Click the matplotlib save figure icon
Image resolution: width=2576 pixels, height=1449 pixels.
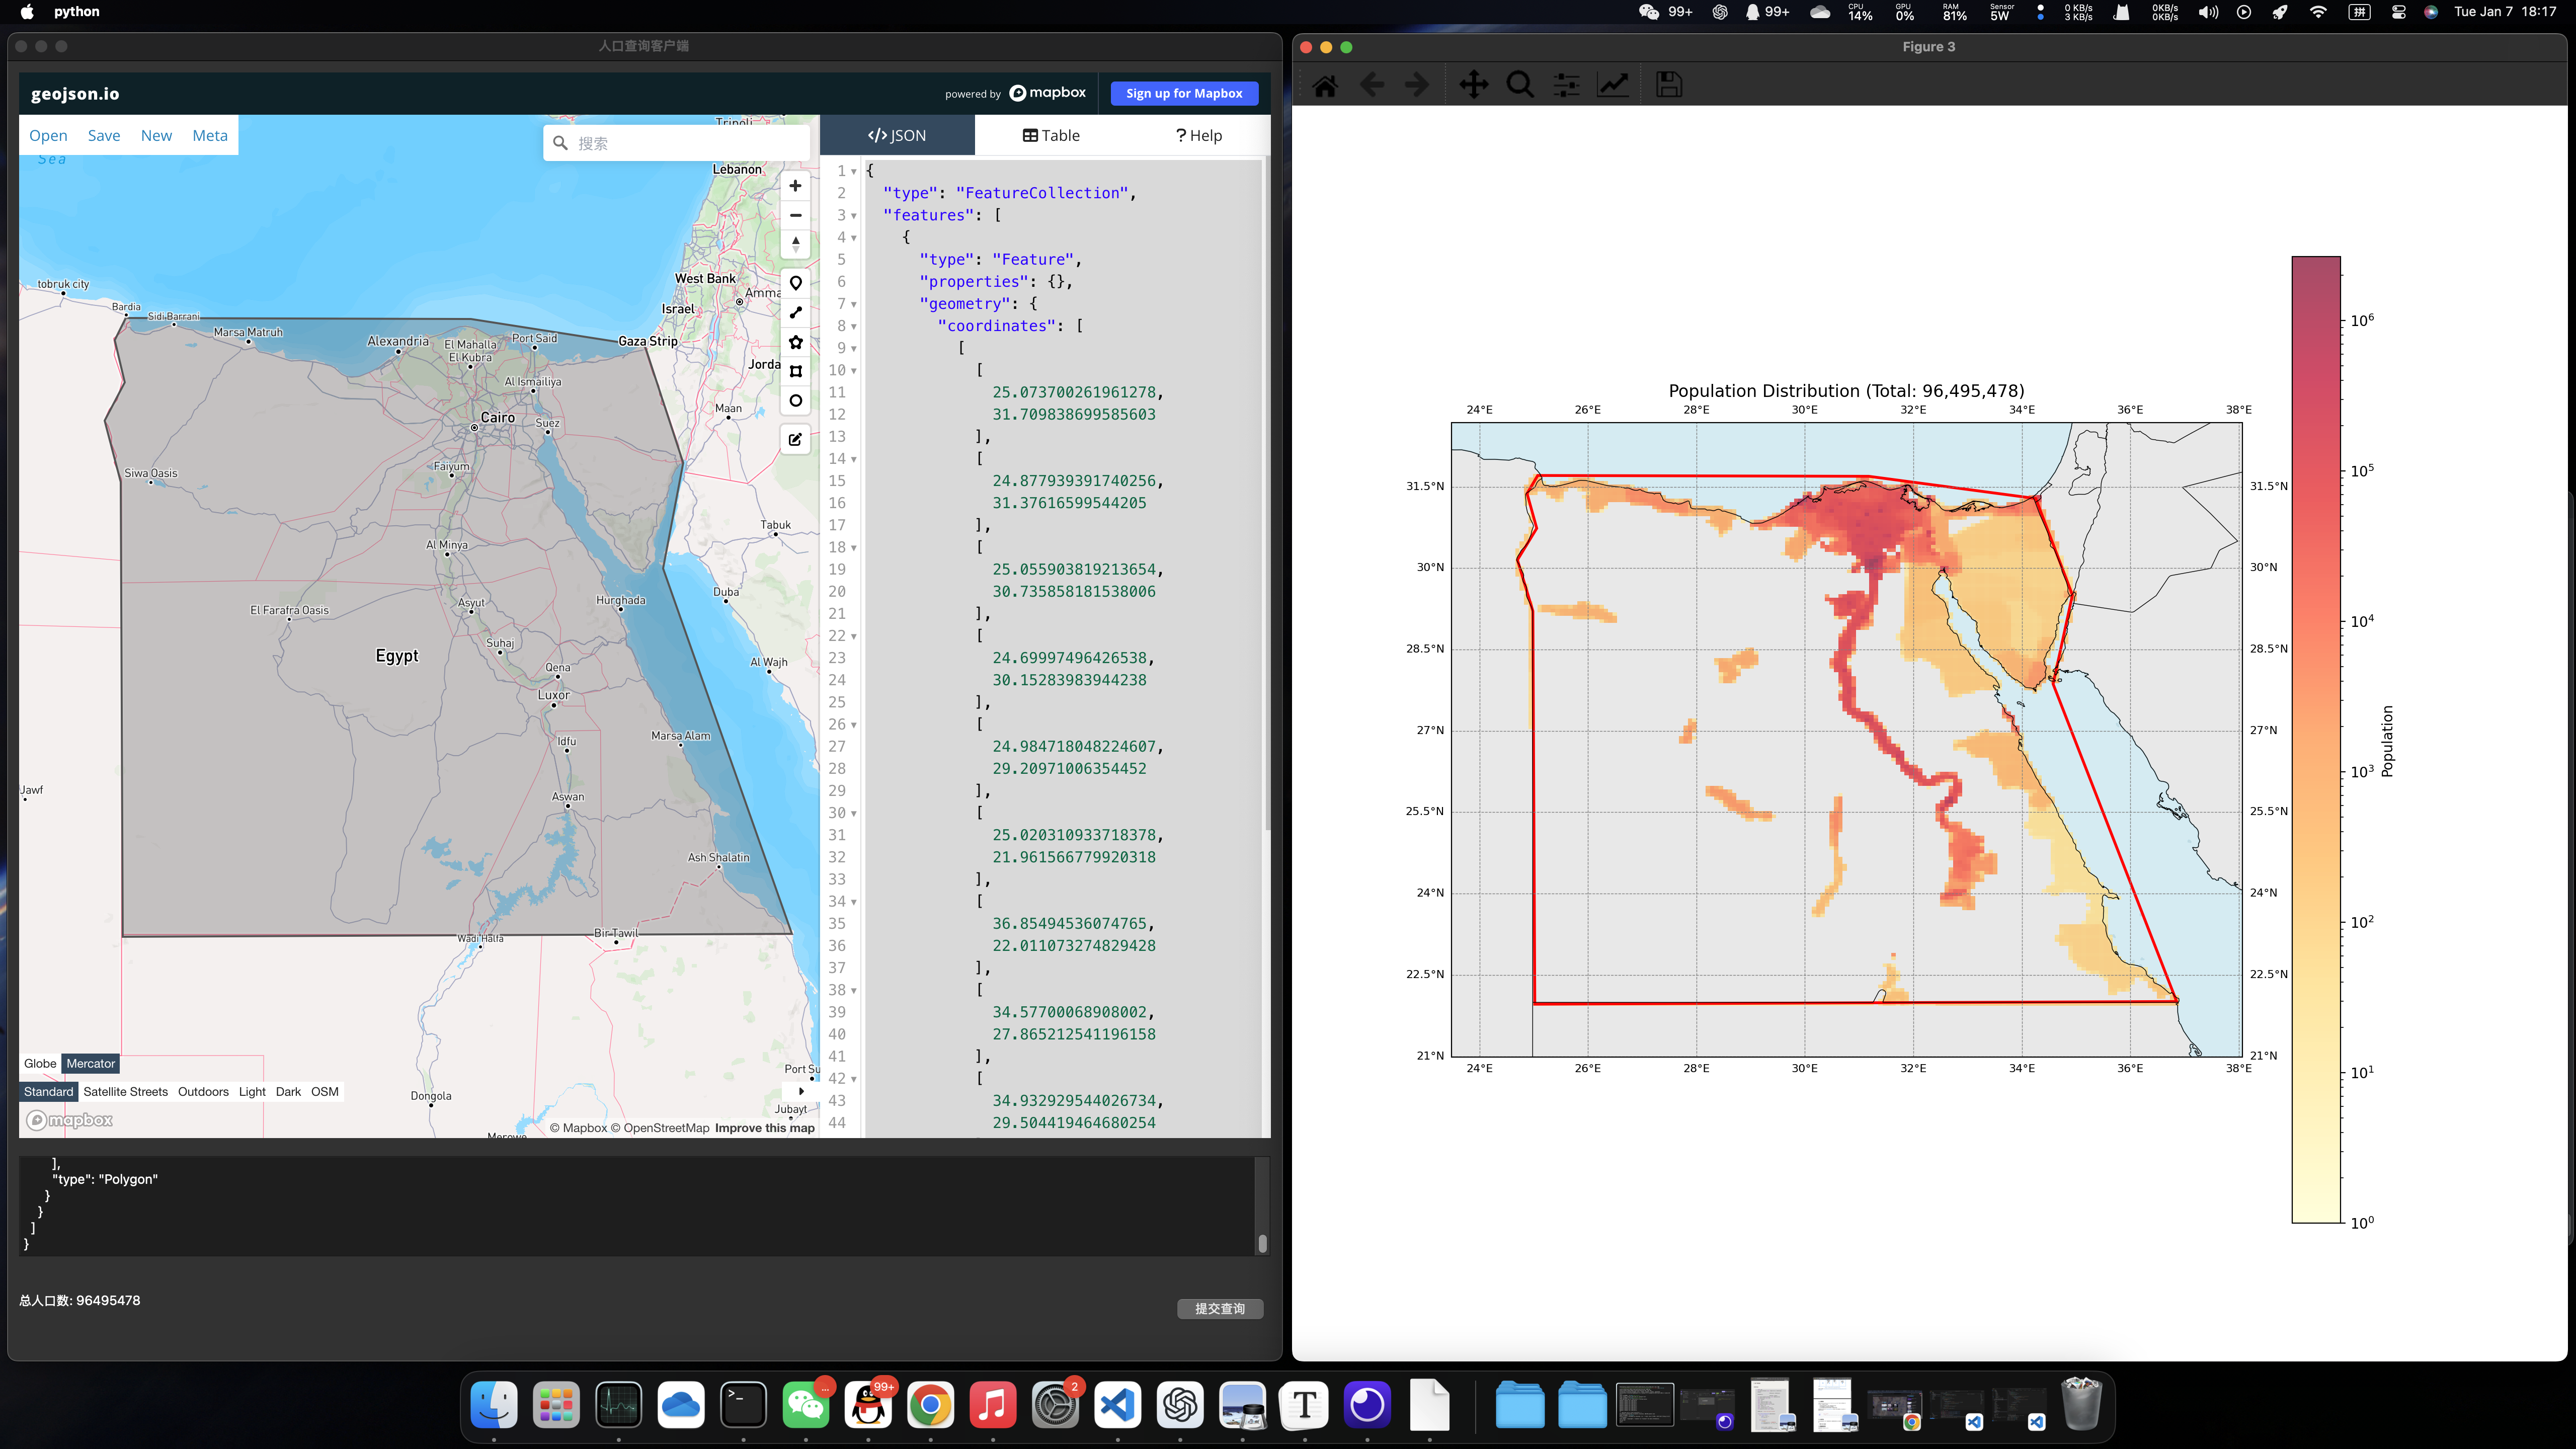[1668, 85]
